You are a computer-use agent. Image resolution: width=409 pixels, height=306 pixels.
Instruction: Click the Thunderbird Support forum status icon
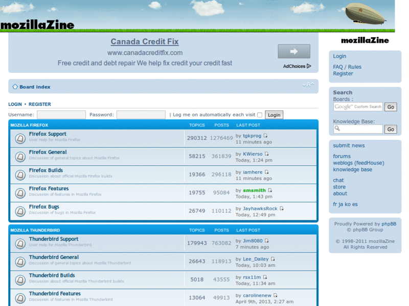pos(20,244)
